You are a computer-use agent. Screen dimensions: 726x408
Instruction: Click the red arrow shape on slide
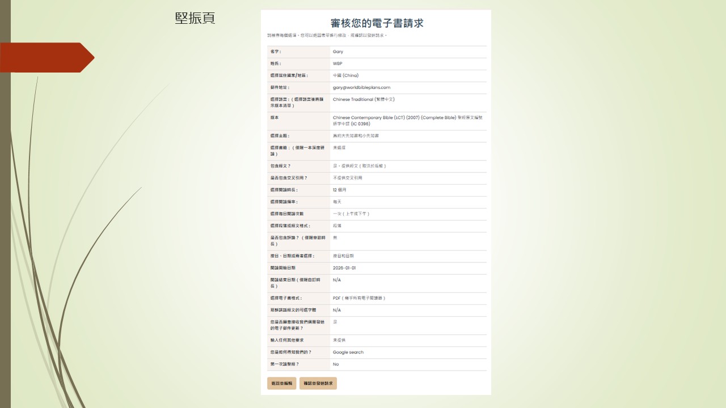(47, 58)
